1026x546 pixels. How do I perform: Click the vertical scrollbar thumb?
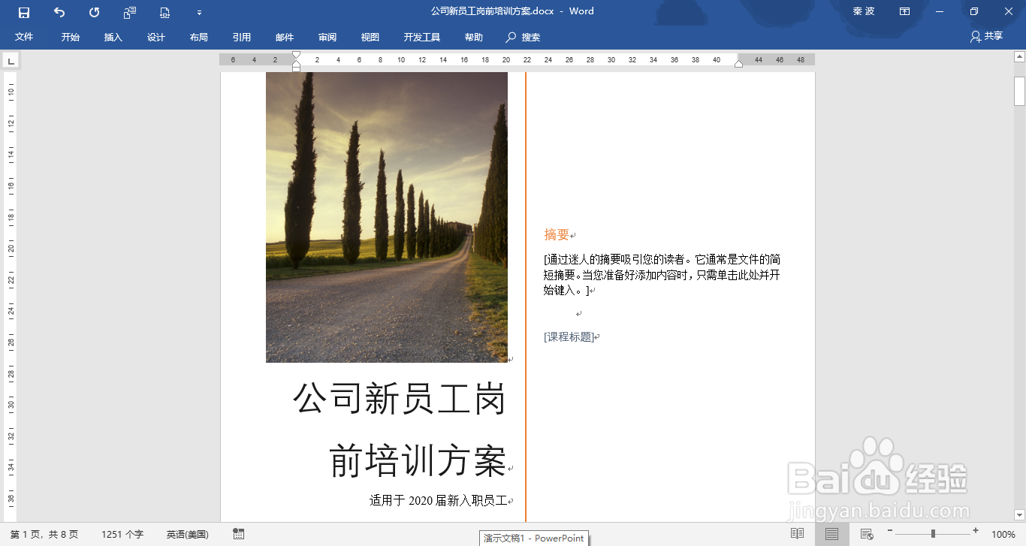(1019, 91)
